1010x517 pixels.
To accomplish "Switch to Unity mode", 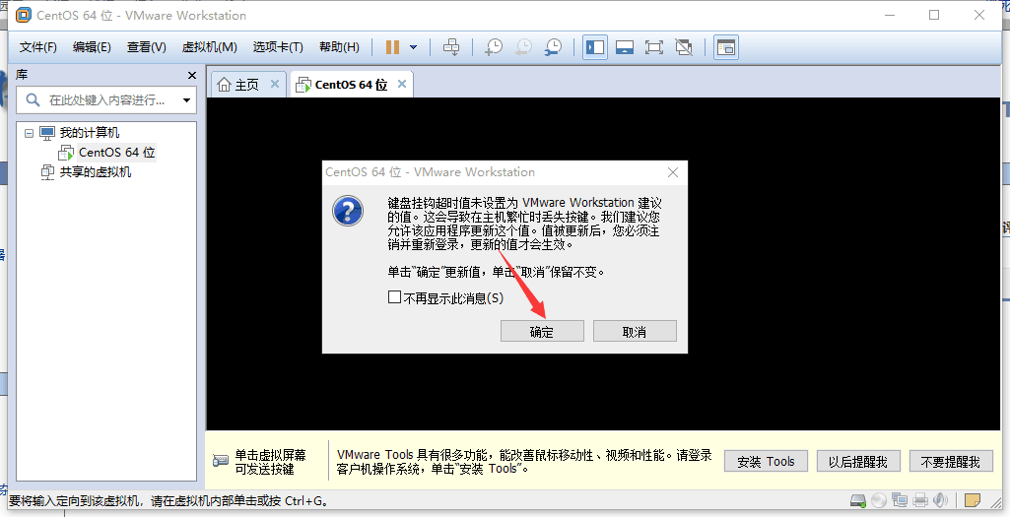I will click(x=684, y=47).
